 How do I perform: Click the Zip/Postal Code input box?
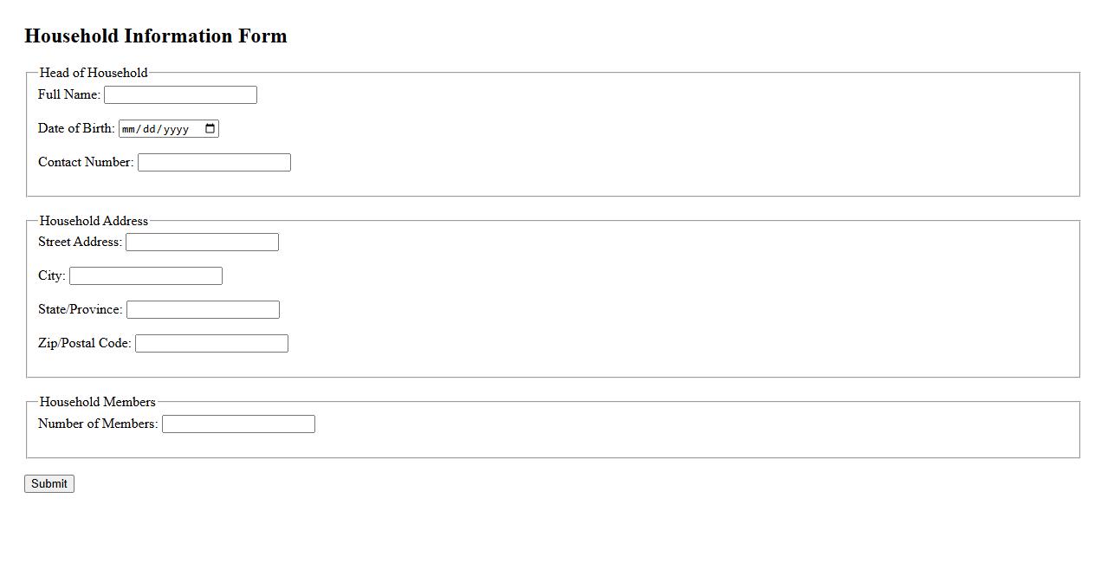(211, 344)
